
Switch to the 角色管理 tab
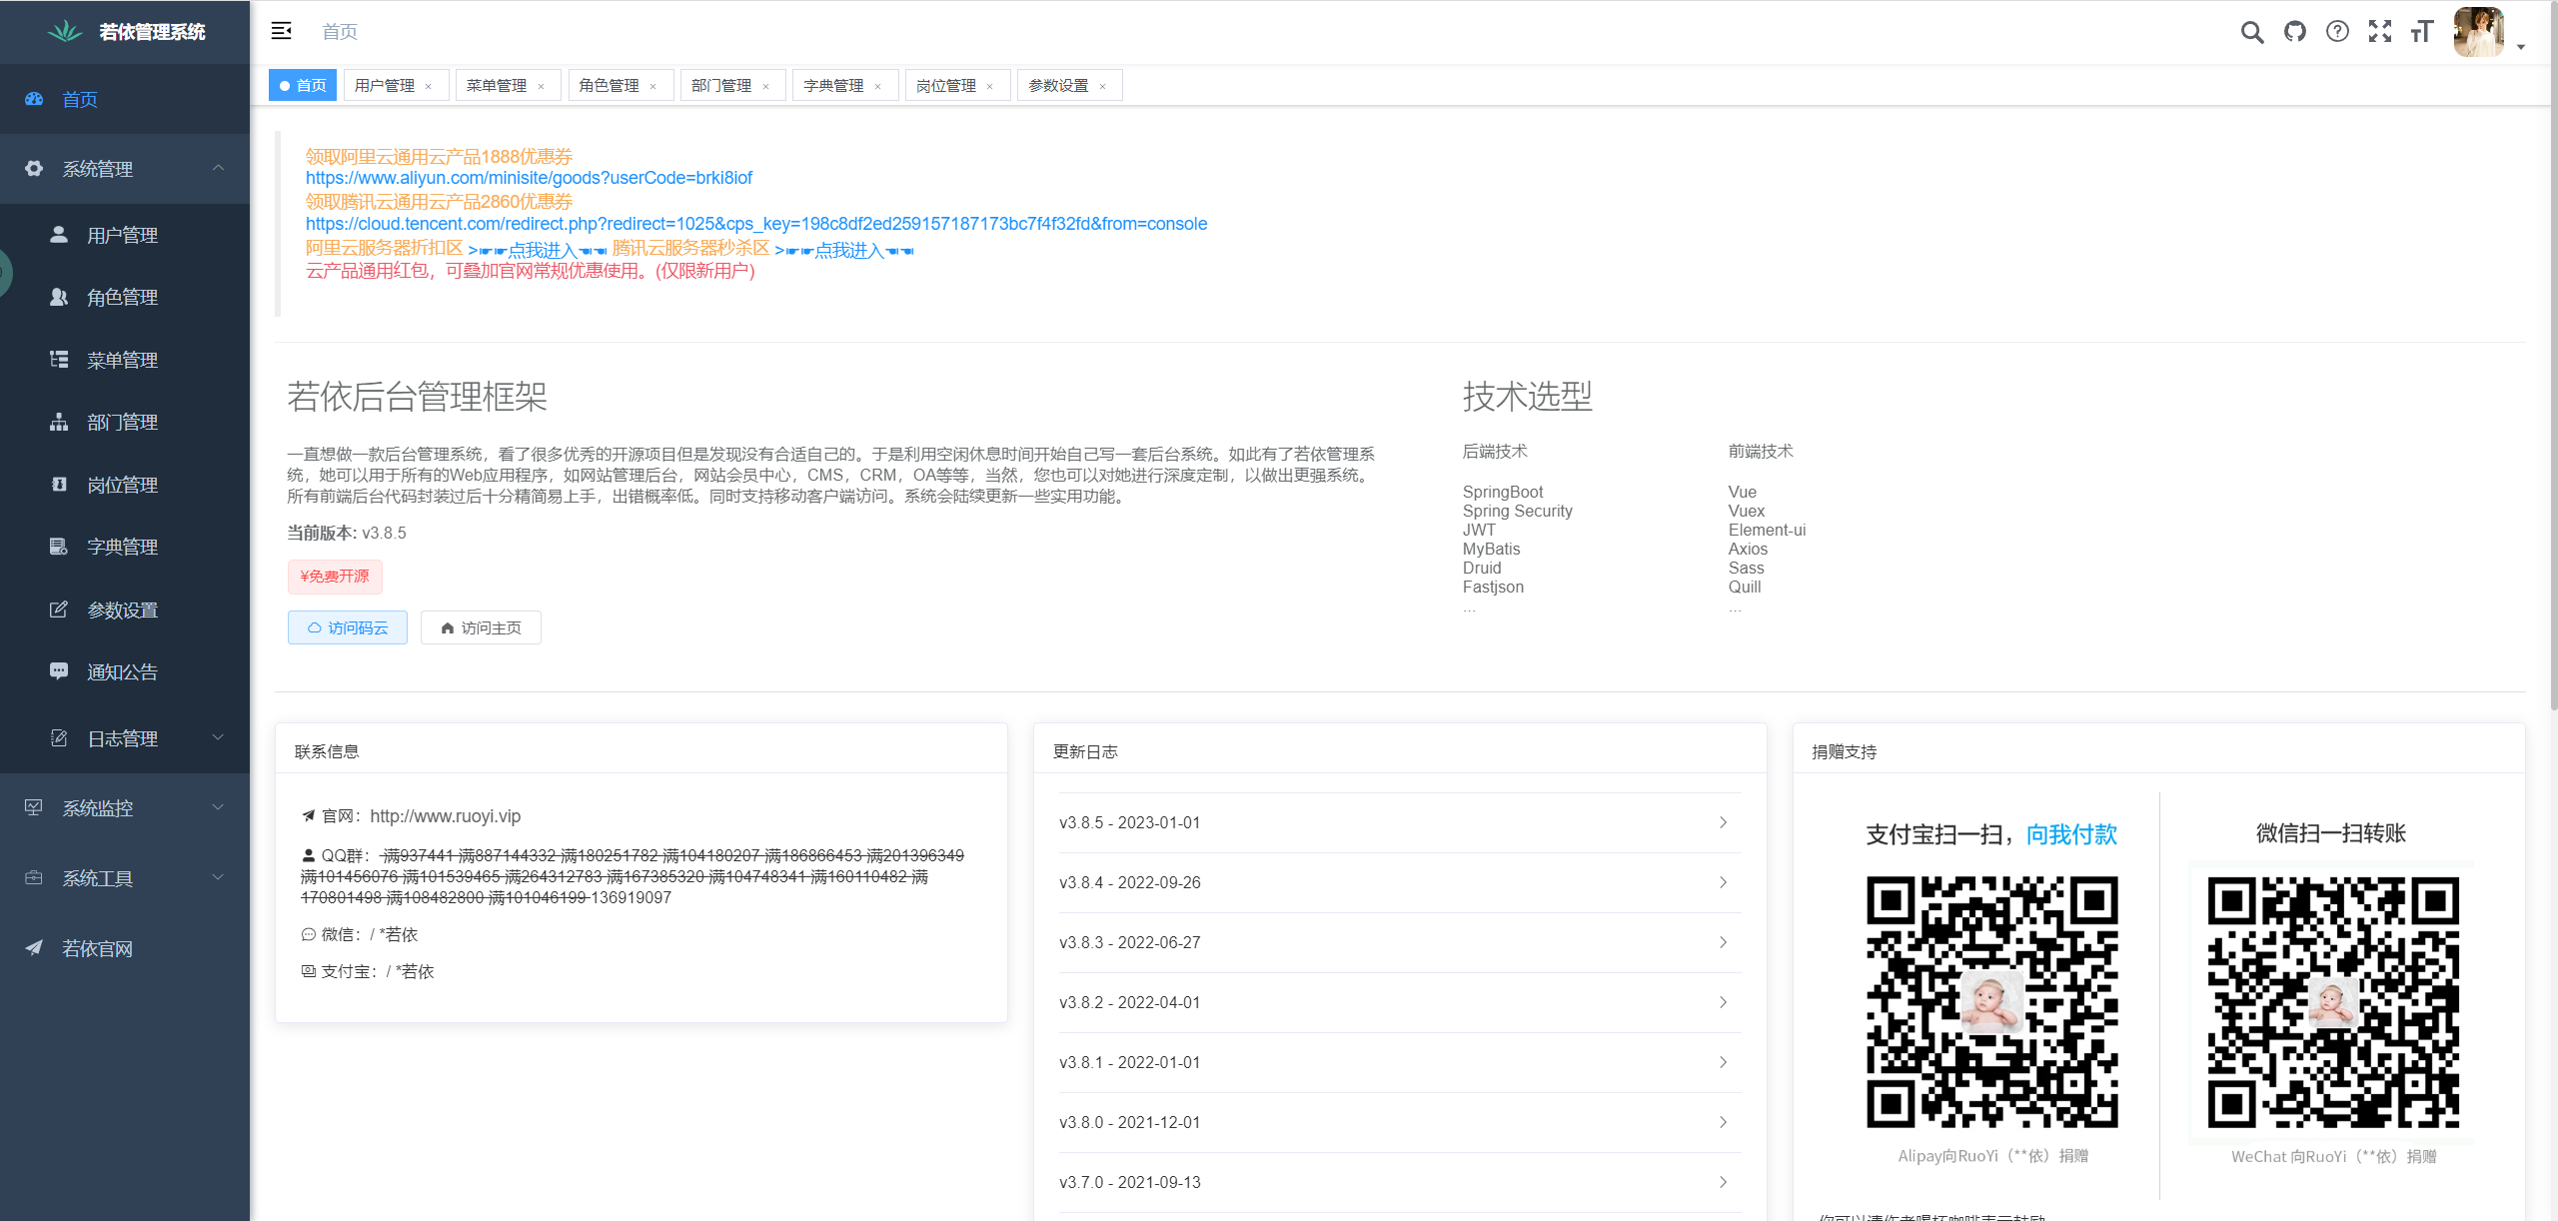tap(609, 86)
